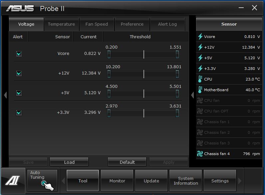Uncheck the +12V alert checkbox

point(19,74)
